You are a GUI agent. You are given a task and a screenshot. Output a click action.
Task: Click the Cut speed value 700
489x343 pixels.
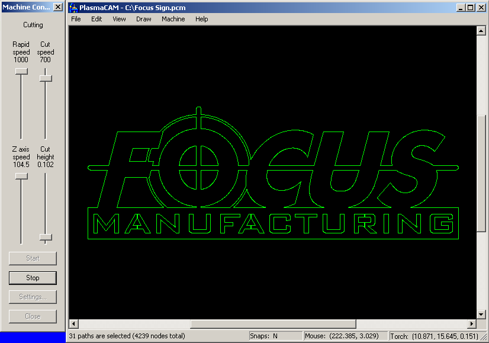[x=45, y=60]
